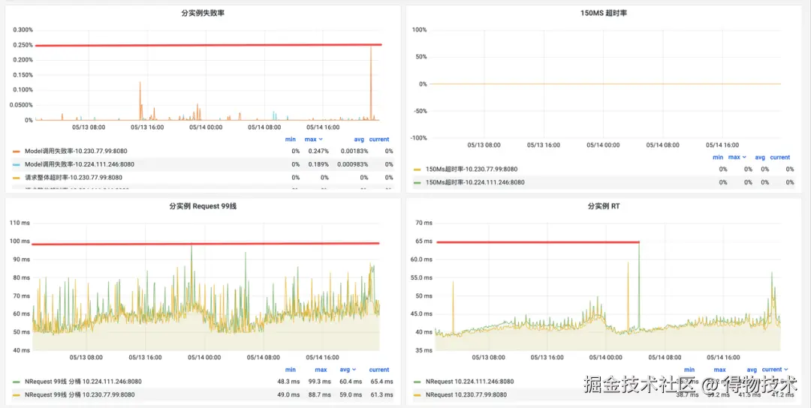Sort 分实例 RT legend by avg
This screenshot has width=811, height=408.
[x=752, y=370]
